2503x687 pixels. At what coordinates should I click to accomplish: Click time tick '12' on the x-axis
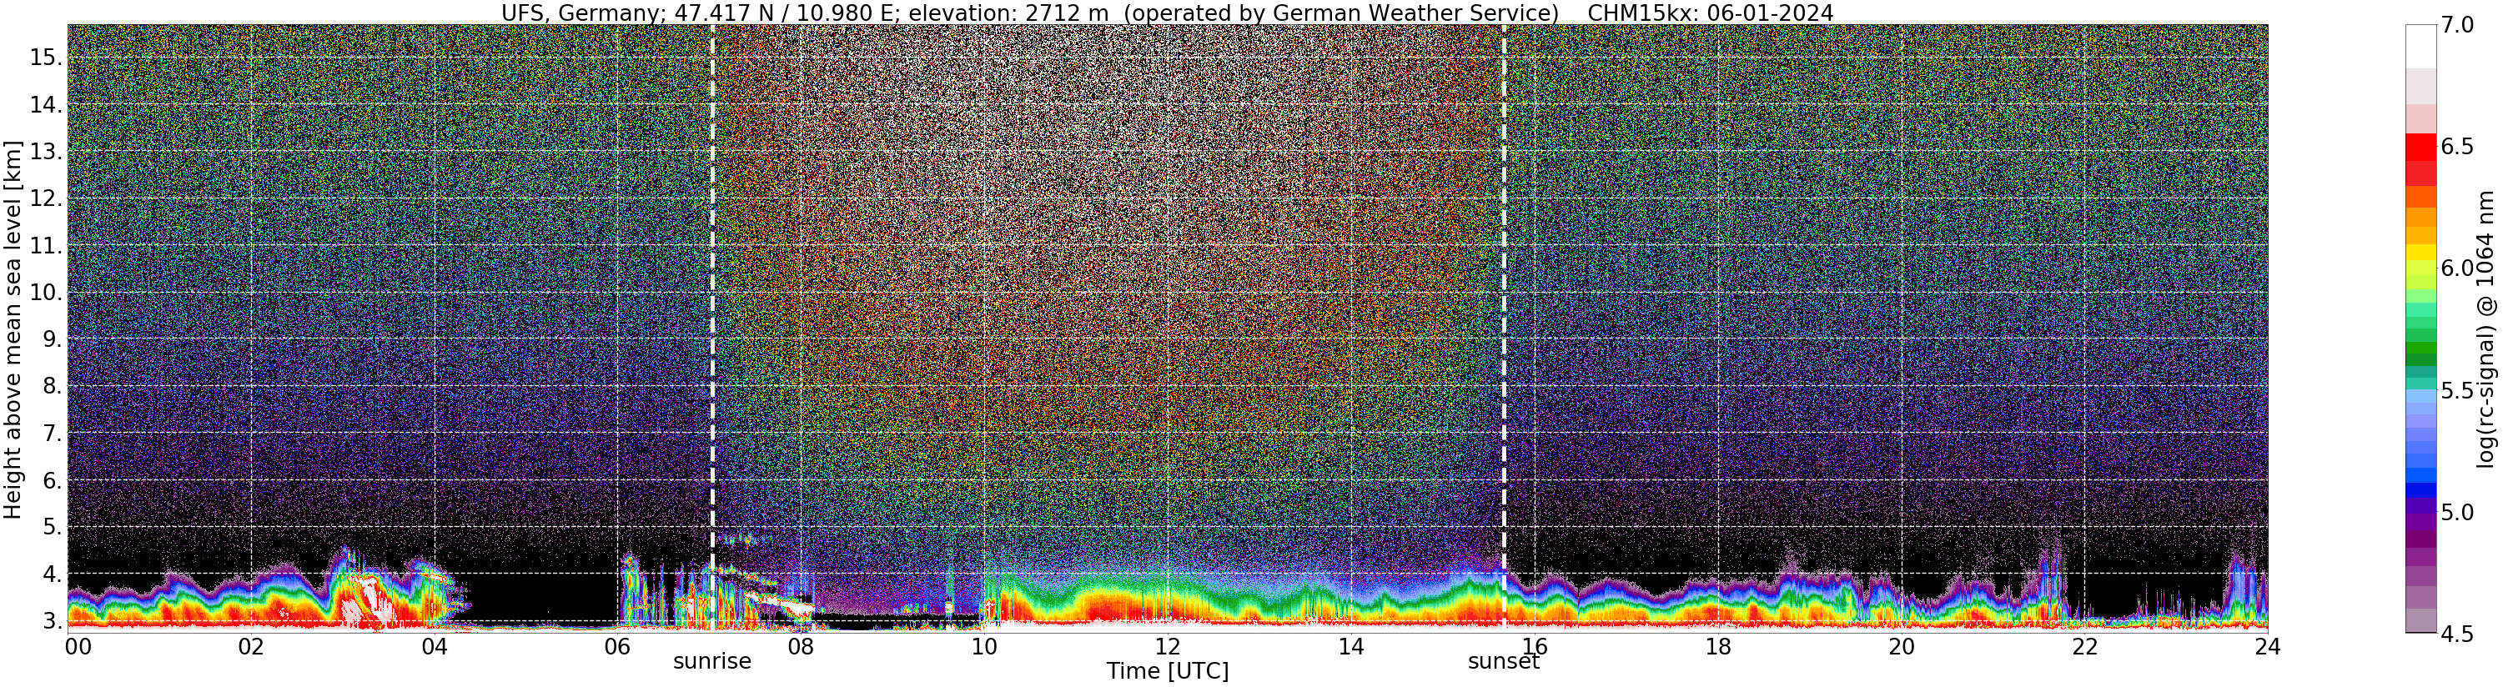[1168, 646]
